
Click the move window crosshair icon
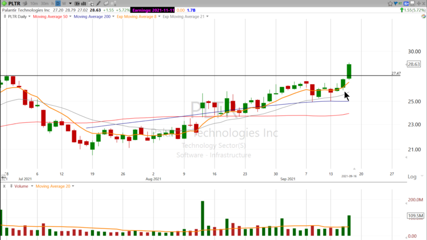[419, 4]
